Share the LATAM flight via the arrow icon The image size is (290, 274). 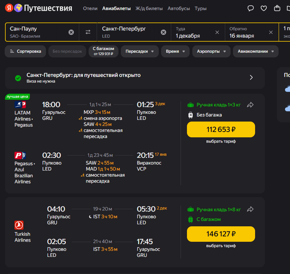pos(250,105)
